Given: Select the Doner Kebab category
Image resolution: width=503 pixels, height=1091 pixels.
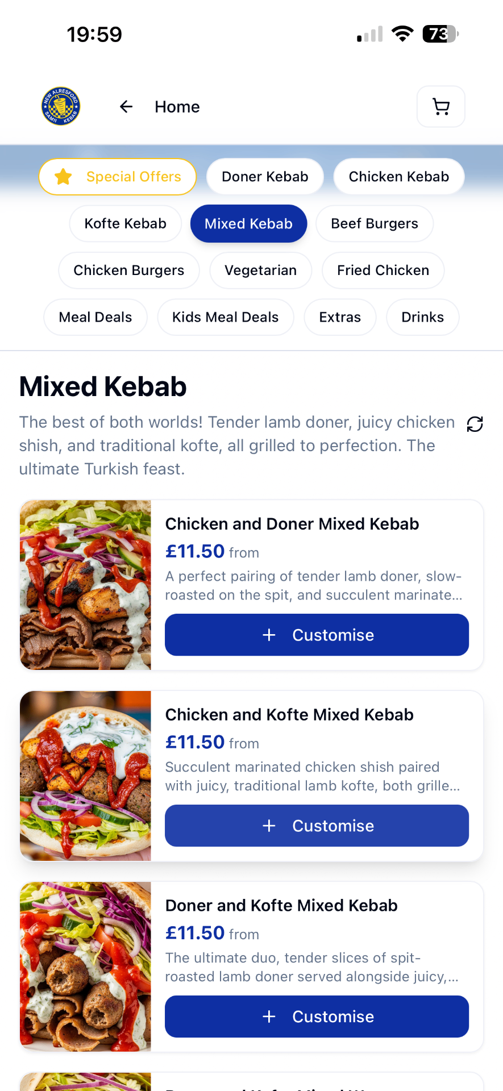Looking at the screenshot, I should pos(265,177).
